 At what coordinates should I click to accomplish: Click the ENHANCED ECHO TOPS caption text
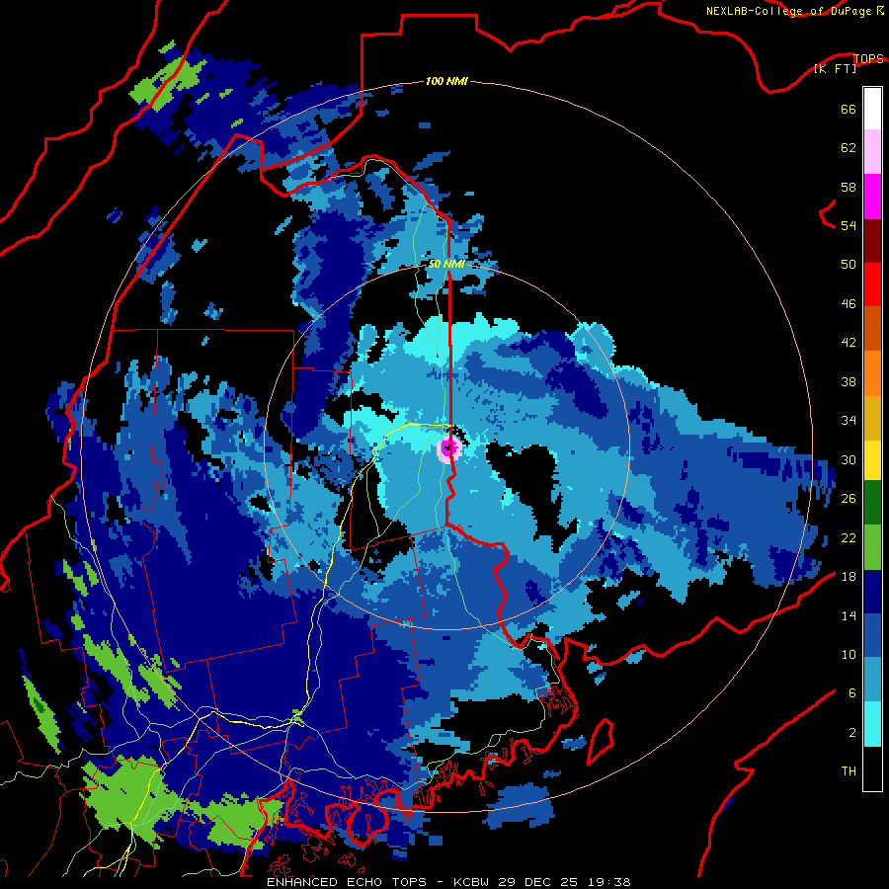(x=347, y=882)
